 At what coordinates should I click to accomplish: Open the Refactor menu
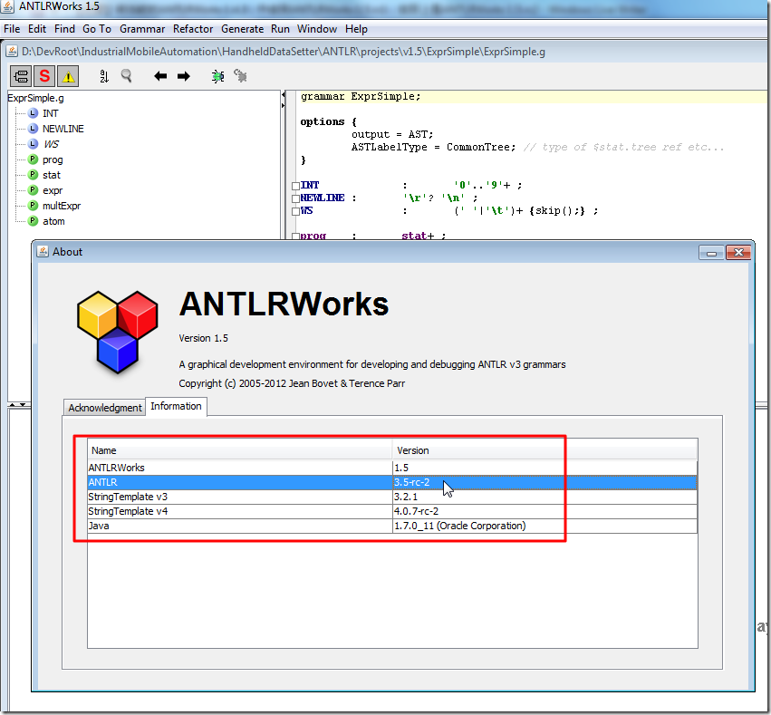coord(193,29)
